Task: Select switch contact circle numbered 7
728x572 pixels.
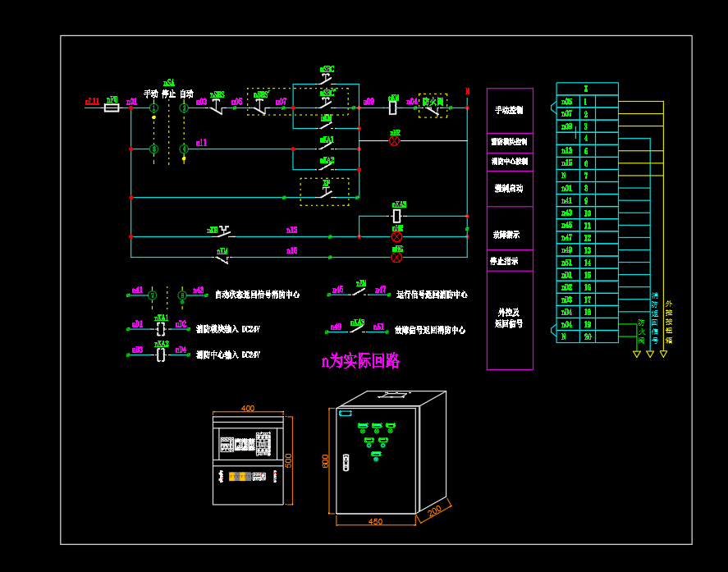Action: (153, 295)
